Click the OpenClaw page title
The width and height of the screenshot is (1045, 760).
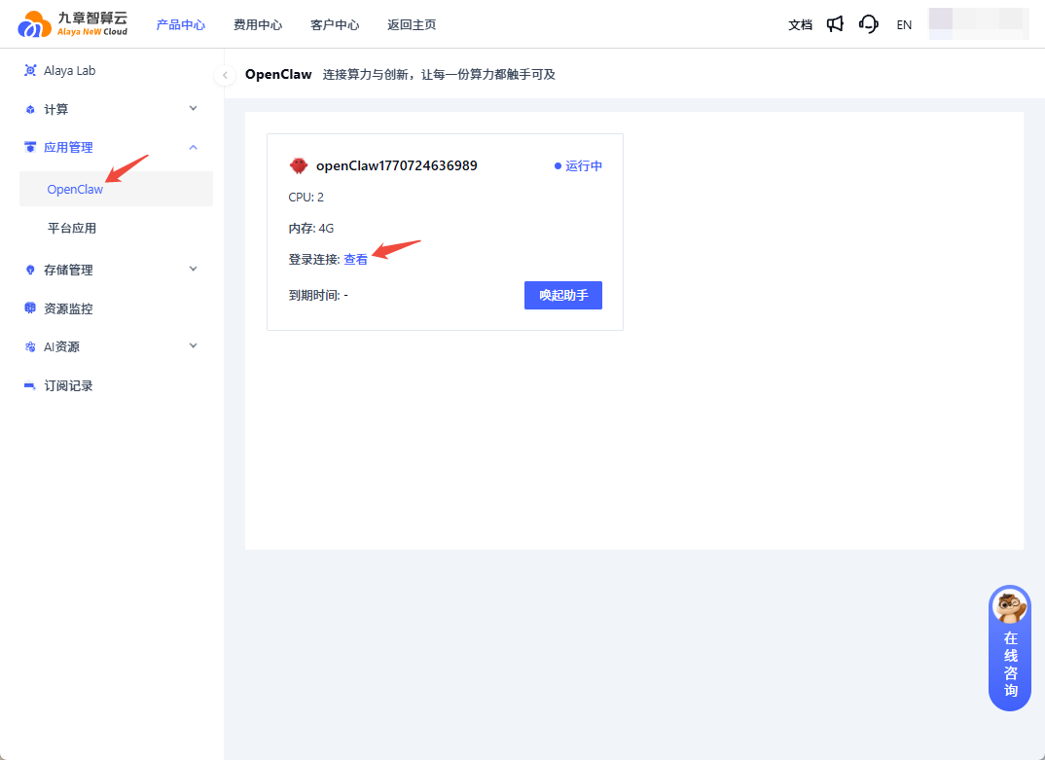(278, 74)
